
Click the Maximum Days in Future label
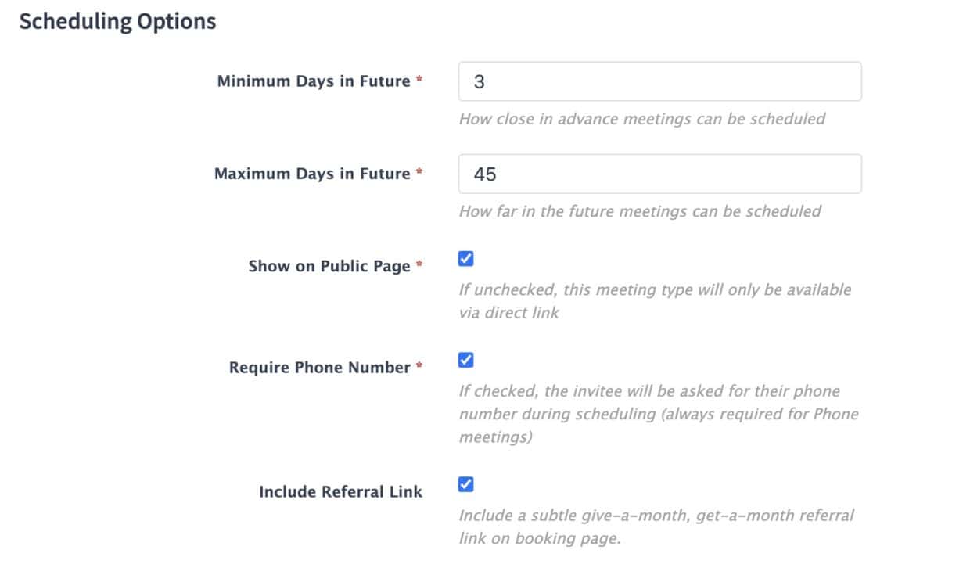click(x=312, y=174)
